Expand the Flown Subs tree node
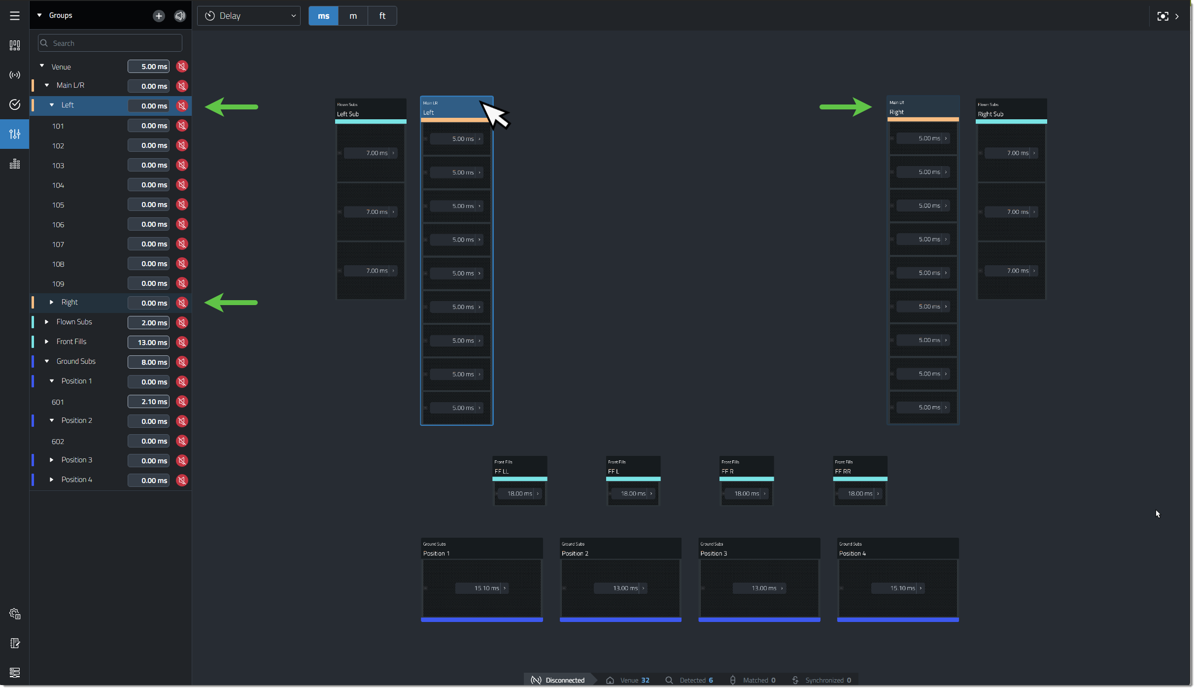Screen dimensions: 1196x690 click(47, 322)
